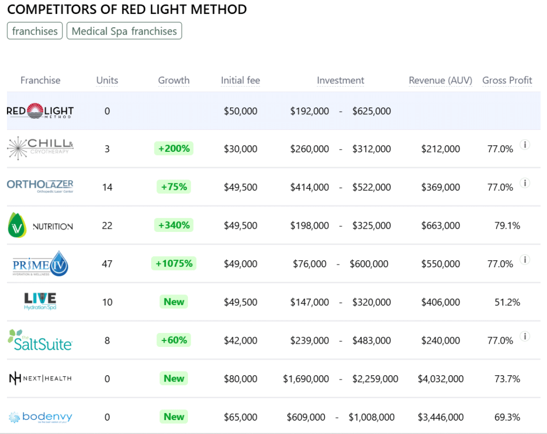The image size is (547, 434).
Task: Click the 51.2% gross profit value
Action: [x=507, y=302]
